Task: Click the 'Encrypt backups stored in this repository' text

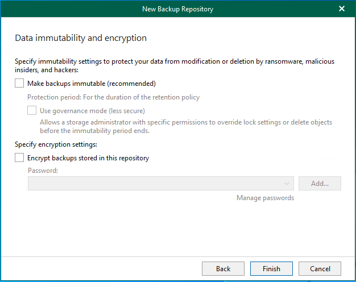Action: tap(88, 158)
